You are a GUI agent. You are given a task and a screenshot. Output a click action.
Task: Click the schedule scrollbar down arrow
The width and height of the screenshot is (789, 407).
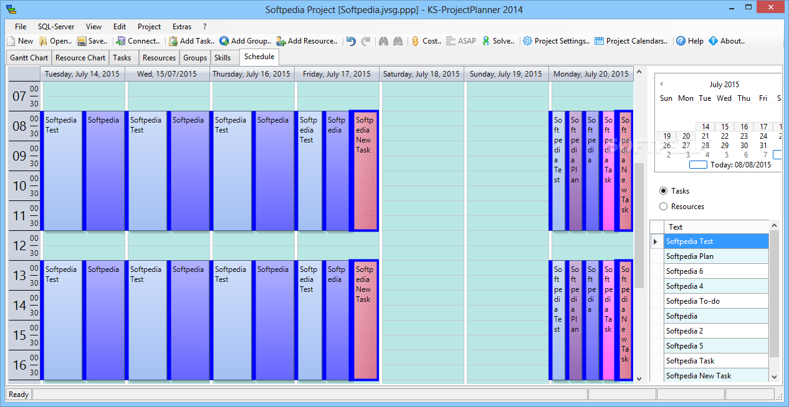pyautogui.click(x=639, y=378)
